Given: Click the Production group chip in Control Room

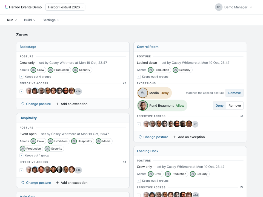Looking at the screenshot, I should click(159, 70).
